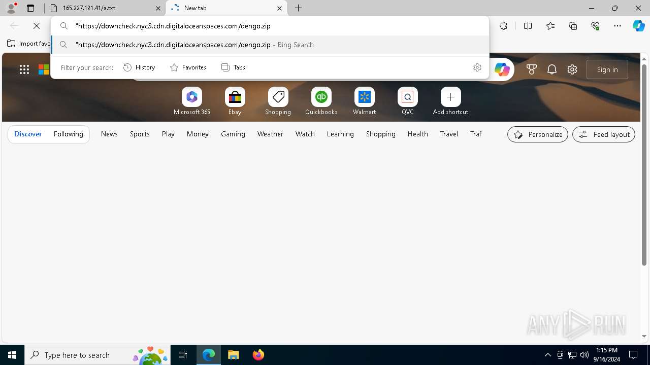Open the Shopping shortcut tile
The width and height of the screenshot is (650, 365).
pyautogui.click(x=278, y=101)
